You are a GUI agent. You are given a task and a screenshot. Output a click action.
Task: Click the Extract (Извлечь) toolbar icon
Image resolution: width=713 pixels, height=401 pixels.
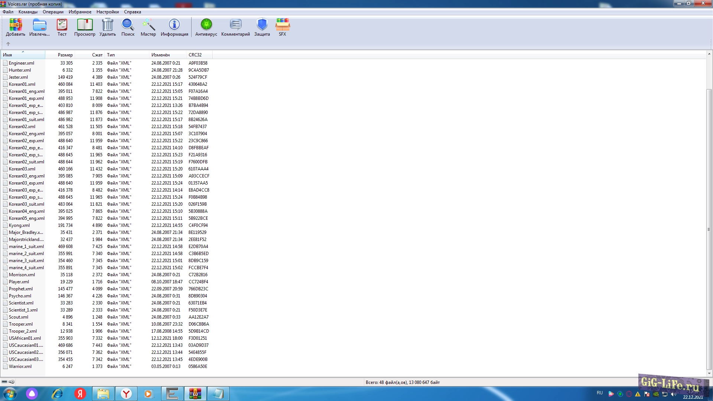tap(39, 27)
